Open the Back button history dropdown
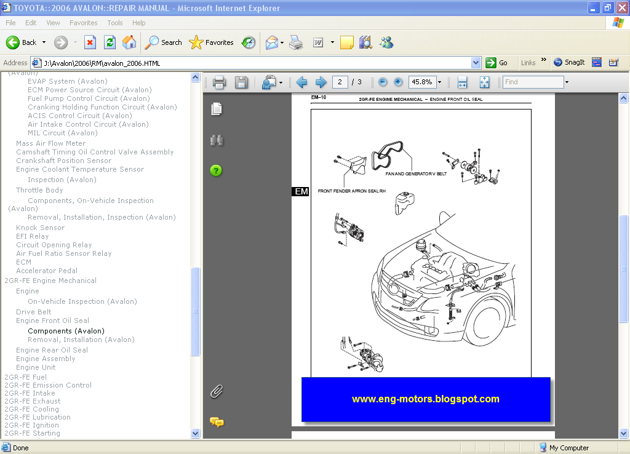The image size is (630, 454). click(x=44, y=42)
